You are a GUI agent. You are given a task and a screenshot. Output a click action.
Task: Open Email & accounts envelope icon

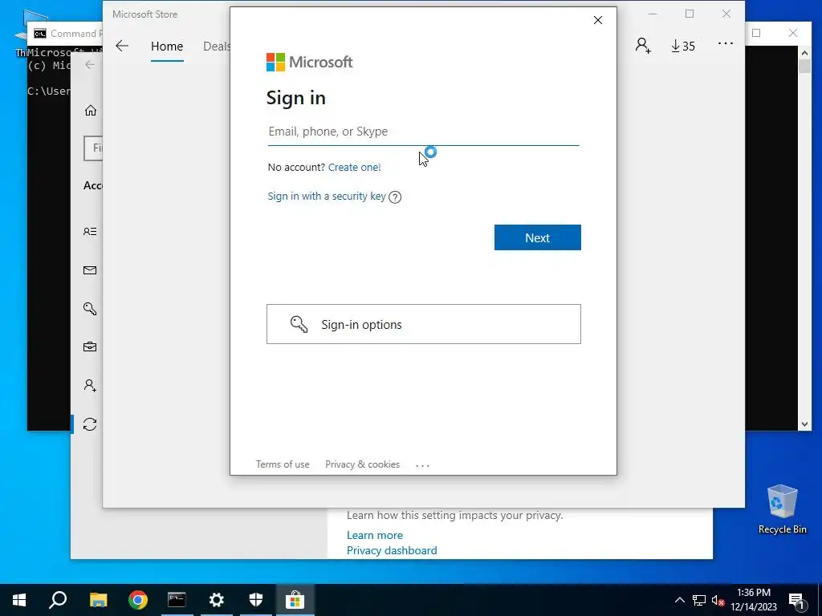(x=90, y=270)
